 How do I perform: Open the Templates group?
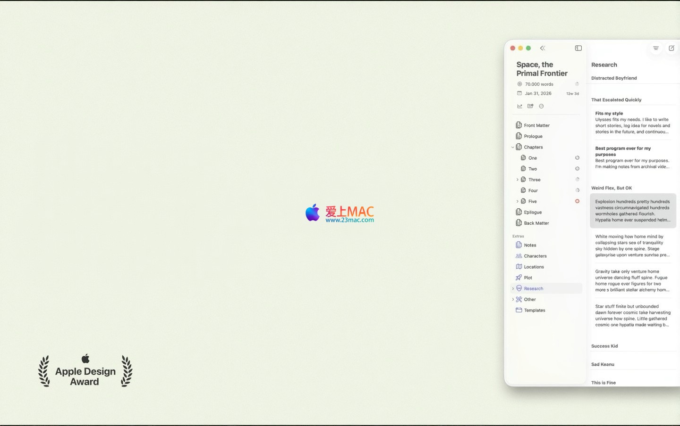(535, 310)
